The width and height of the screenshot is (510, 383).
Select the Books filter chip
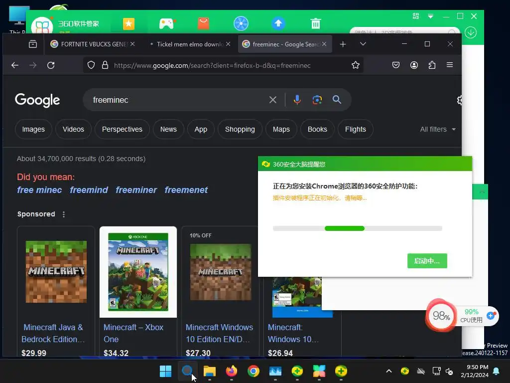(317, 129)
